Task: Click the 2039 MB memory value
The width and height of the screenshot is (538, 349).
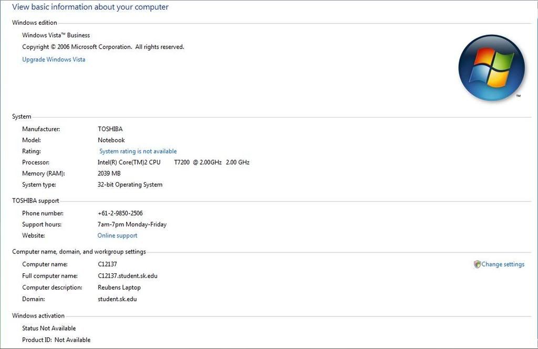Action: pyautogui.click(x=109, y=174)
